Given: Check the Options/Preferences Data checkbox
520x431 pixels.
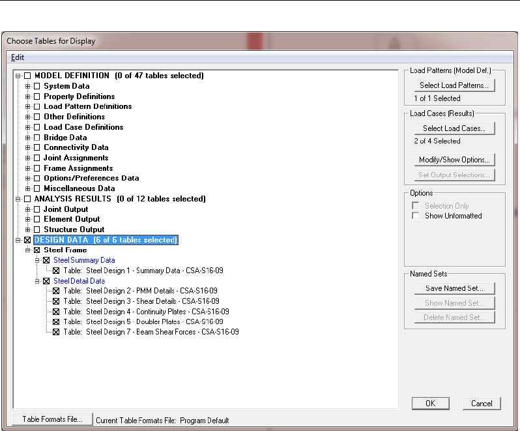Looking at the screenshot, I should point(36,178).
